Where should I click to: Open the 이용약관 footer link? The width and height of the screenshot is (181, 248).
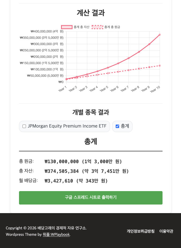click(x=166, y=231)
